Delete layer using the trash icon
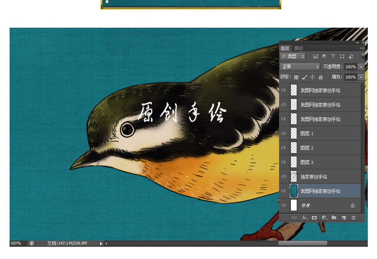Screen dimensions: 377x259 [x=353, y=218]
